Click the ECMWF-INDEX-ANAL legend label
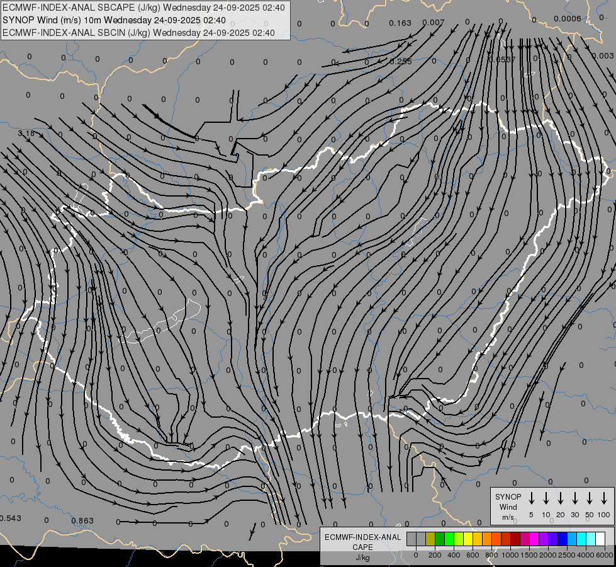This screenshot has width=616, height=567. (x=362, y=537)
